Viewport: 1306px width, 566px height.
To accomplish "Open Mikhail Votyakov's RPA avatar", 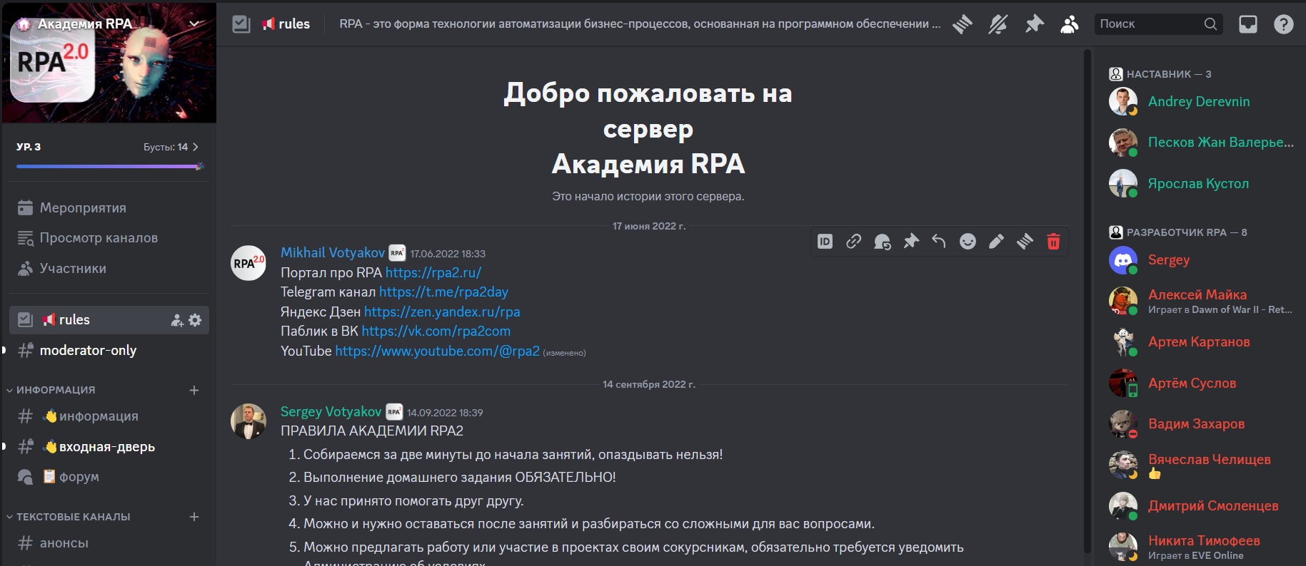I will pos(248,263).
